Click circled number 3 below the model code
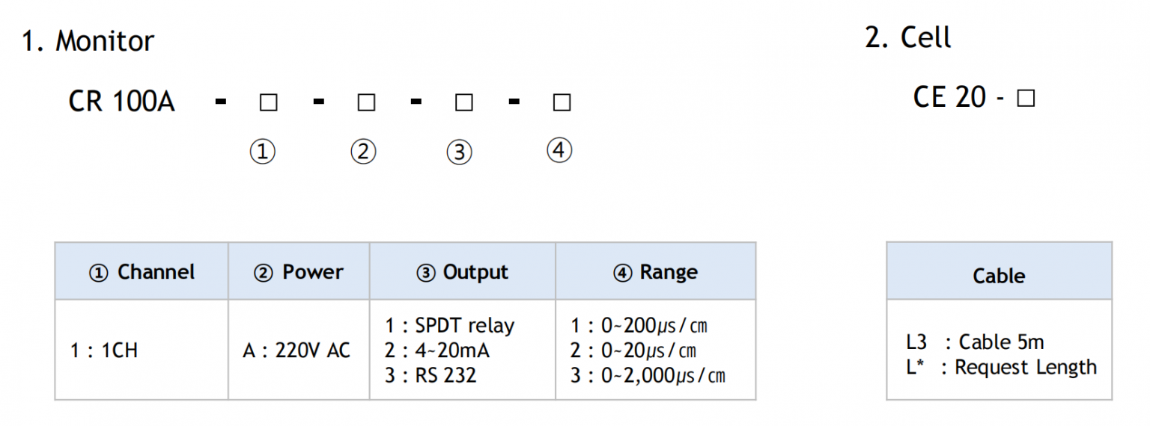Screen dimensions: 1150x426 coord(459,152)
